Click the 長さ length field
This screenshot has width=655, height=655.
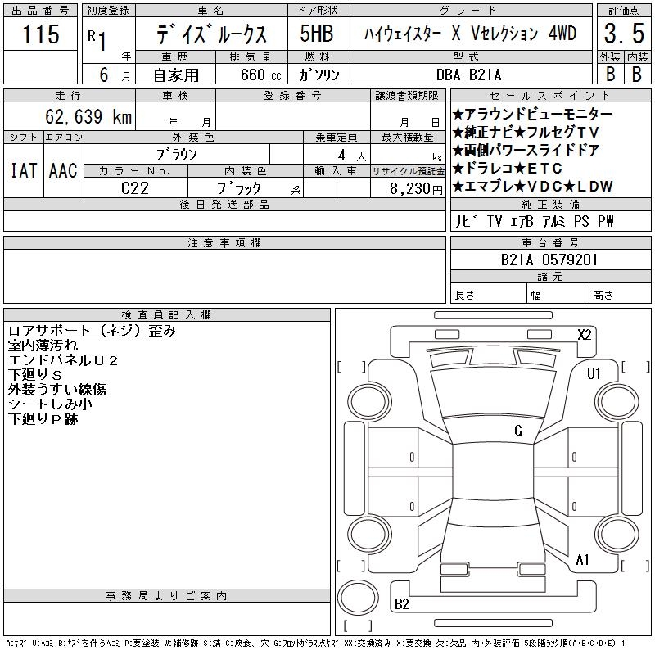pyautogui.click(x=488, y=295)
